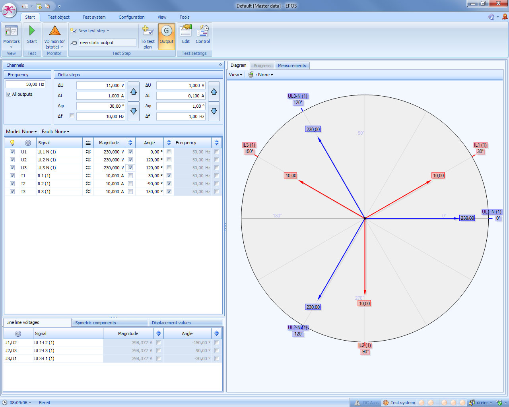
Task: Collapse the Channels panel chevron
Action: (220, 65)
